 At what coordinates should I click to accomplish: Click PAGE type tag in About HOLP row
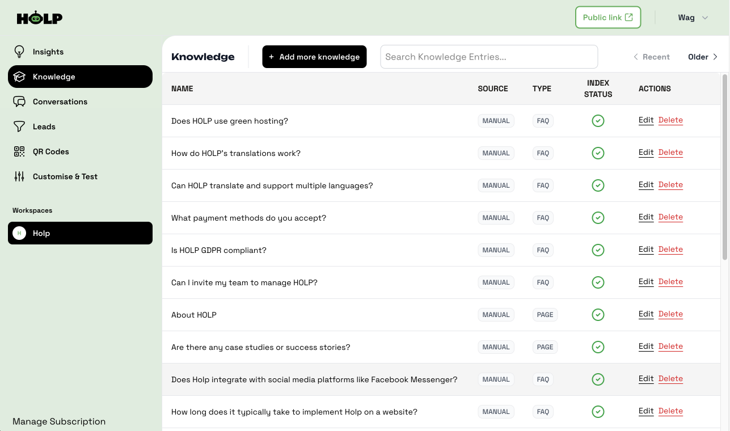tap(545, 315)
